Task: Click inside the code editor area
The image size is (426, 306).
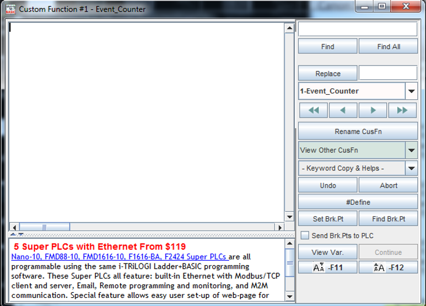Action: 147,122
